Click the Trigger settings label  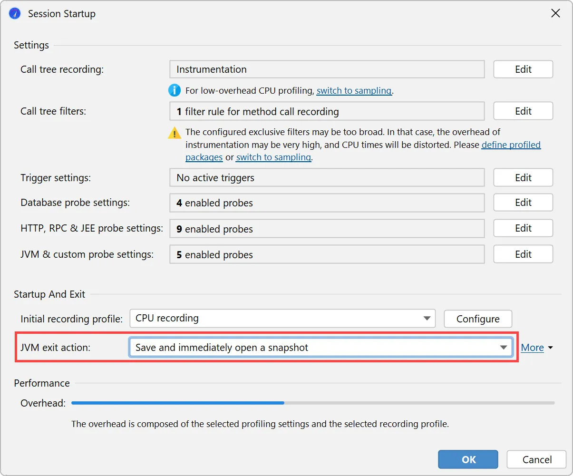point(56,178)
